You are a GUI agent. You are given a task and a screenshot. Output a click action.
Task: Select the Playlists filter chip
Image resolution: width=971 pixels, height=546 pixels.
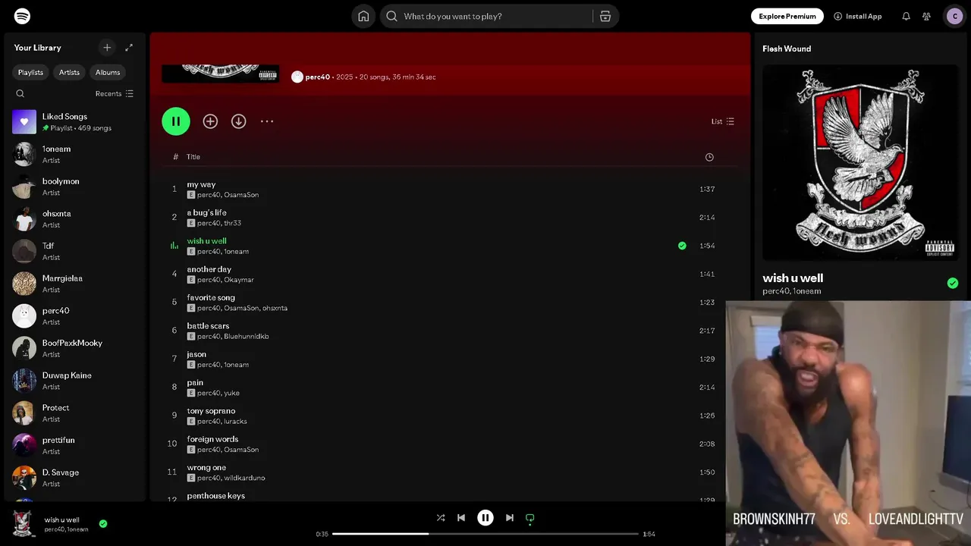click(31, 72)
